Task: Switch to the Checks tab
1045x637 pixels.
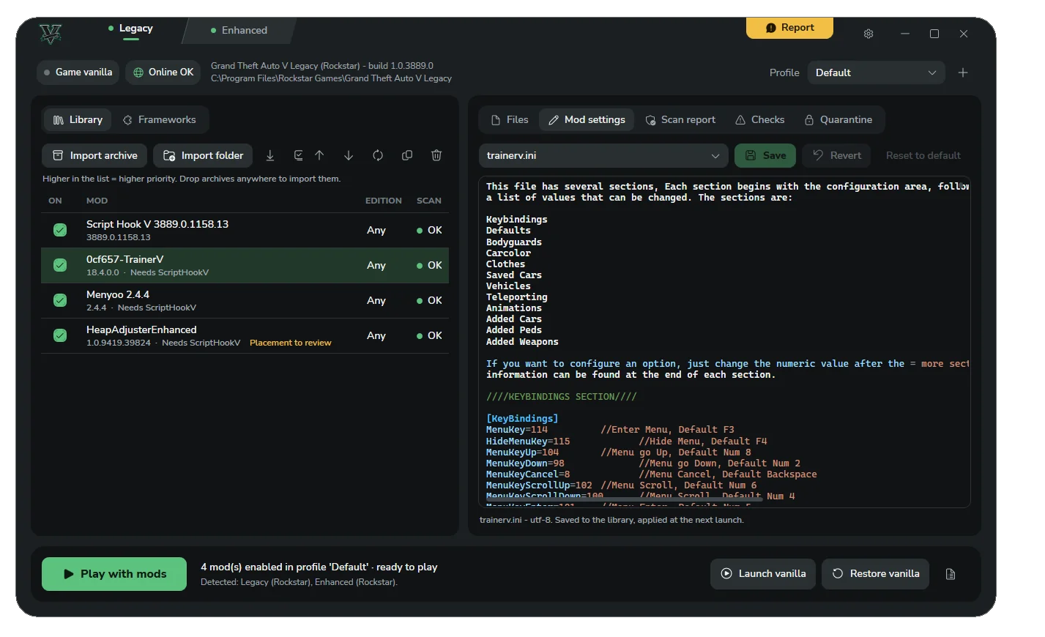Action: point(760,119)
